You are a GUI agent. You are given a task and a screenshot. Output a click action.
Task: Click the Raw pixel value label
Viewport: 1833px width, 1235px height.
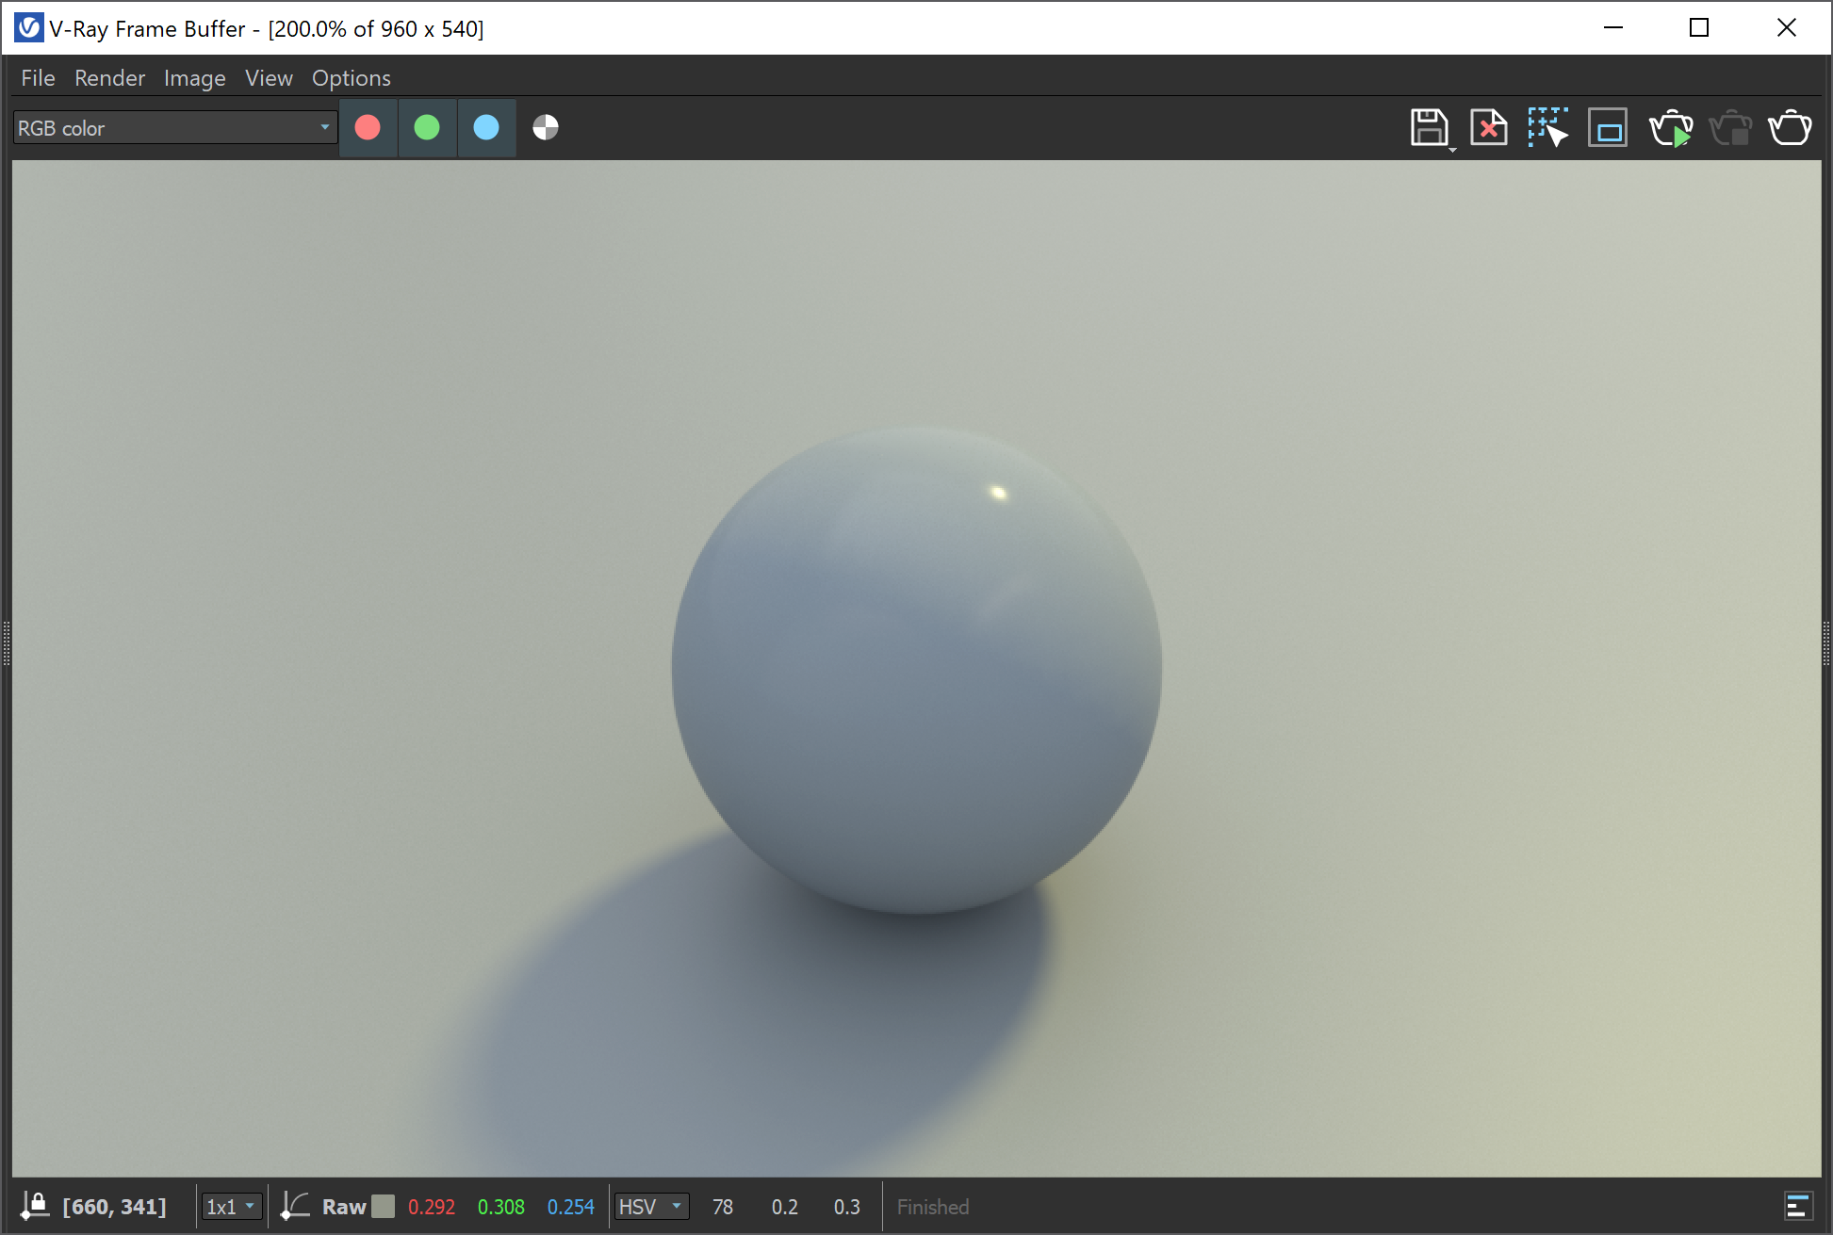(x=344, y=1207)
